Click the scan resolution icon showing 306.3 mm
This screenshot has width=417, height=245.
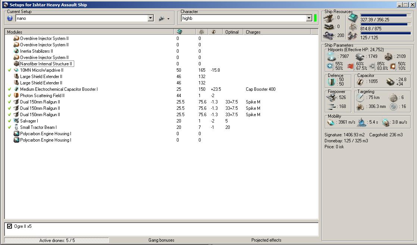tap(360, 107)
